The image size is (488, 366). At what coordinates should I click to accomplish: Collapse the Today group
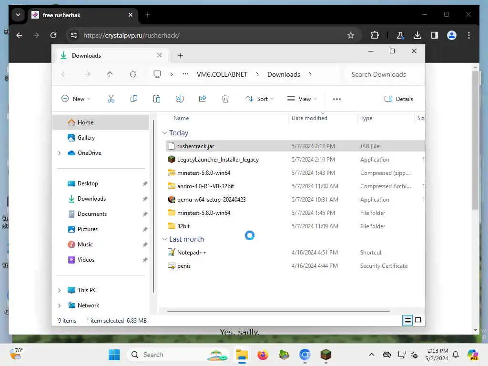pyautogui.click(x=164, y=133)
